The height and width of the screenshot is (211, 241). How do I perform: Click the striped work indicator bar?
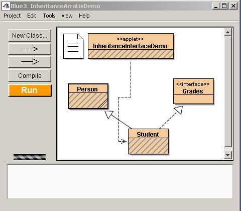click(30, 157)
